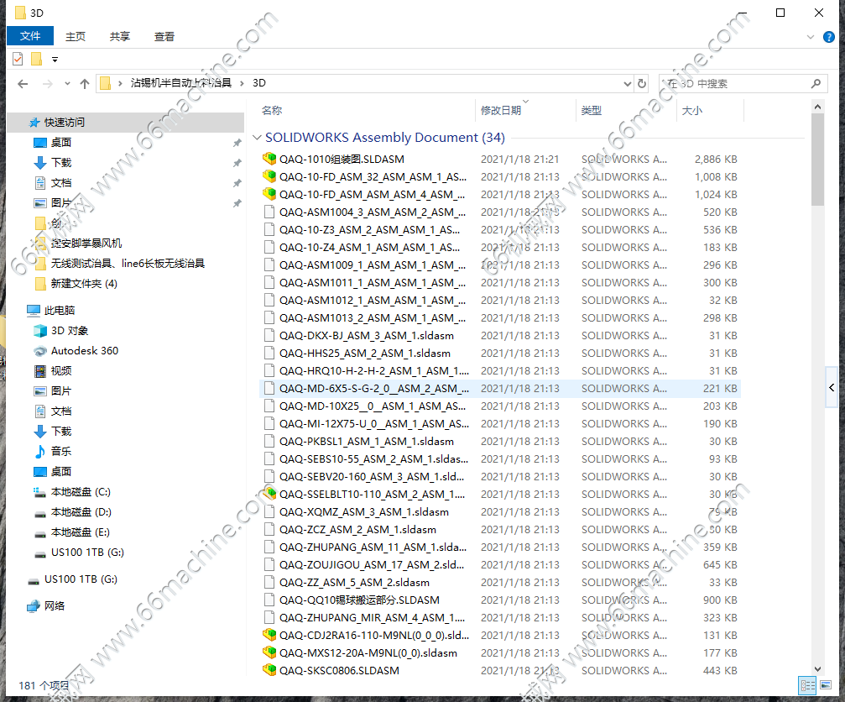Click the 3D breadcrumb in address bar
Image resolution: width=845 pixels, height=702 pixels.
(259, 83)
